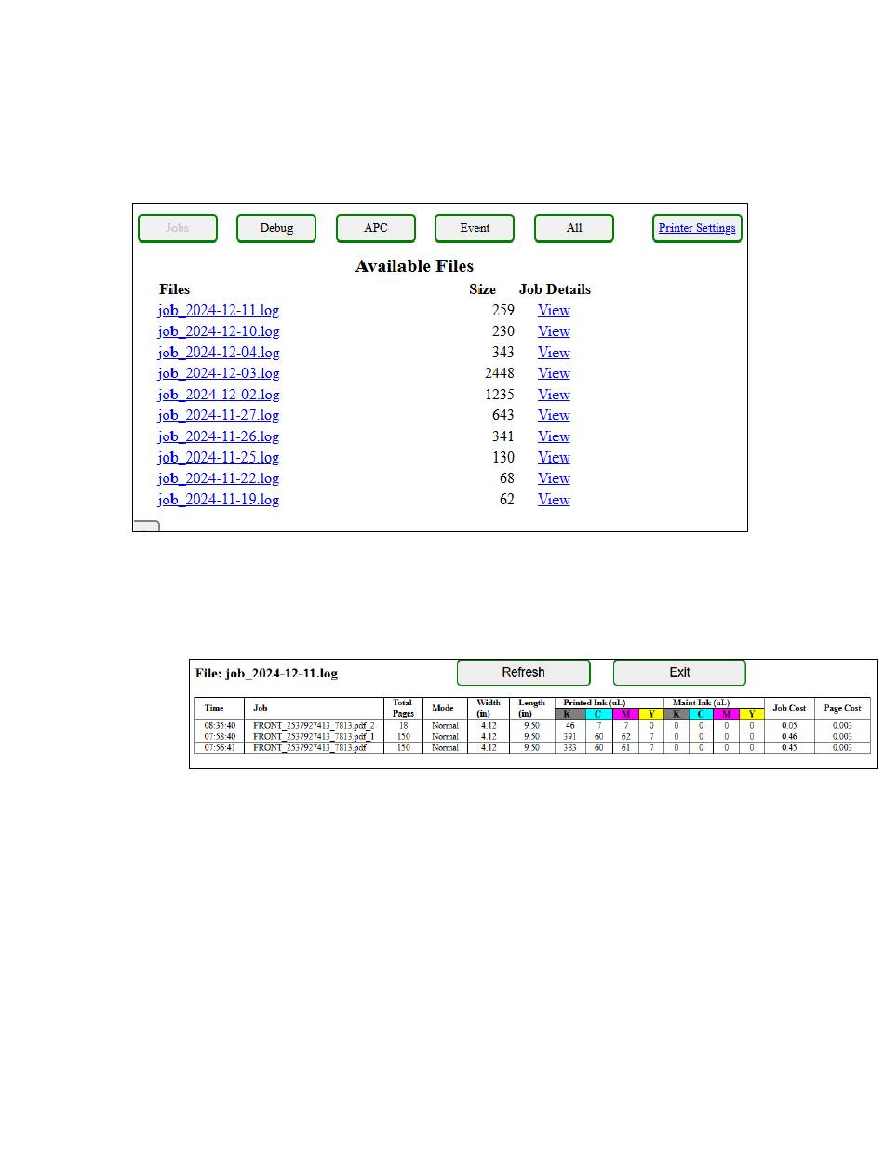The height and width of the screenshot is (1167, 884).
Task: Open file job_2024-11-22.log
Action: 219,478
